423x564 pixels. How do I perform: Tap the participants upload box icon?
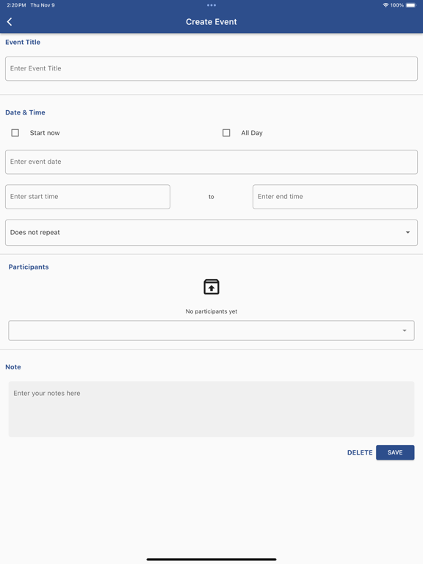tap(211, 286)
